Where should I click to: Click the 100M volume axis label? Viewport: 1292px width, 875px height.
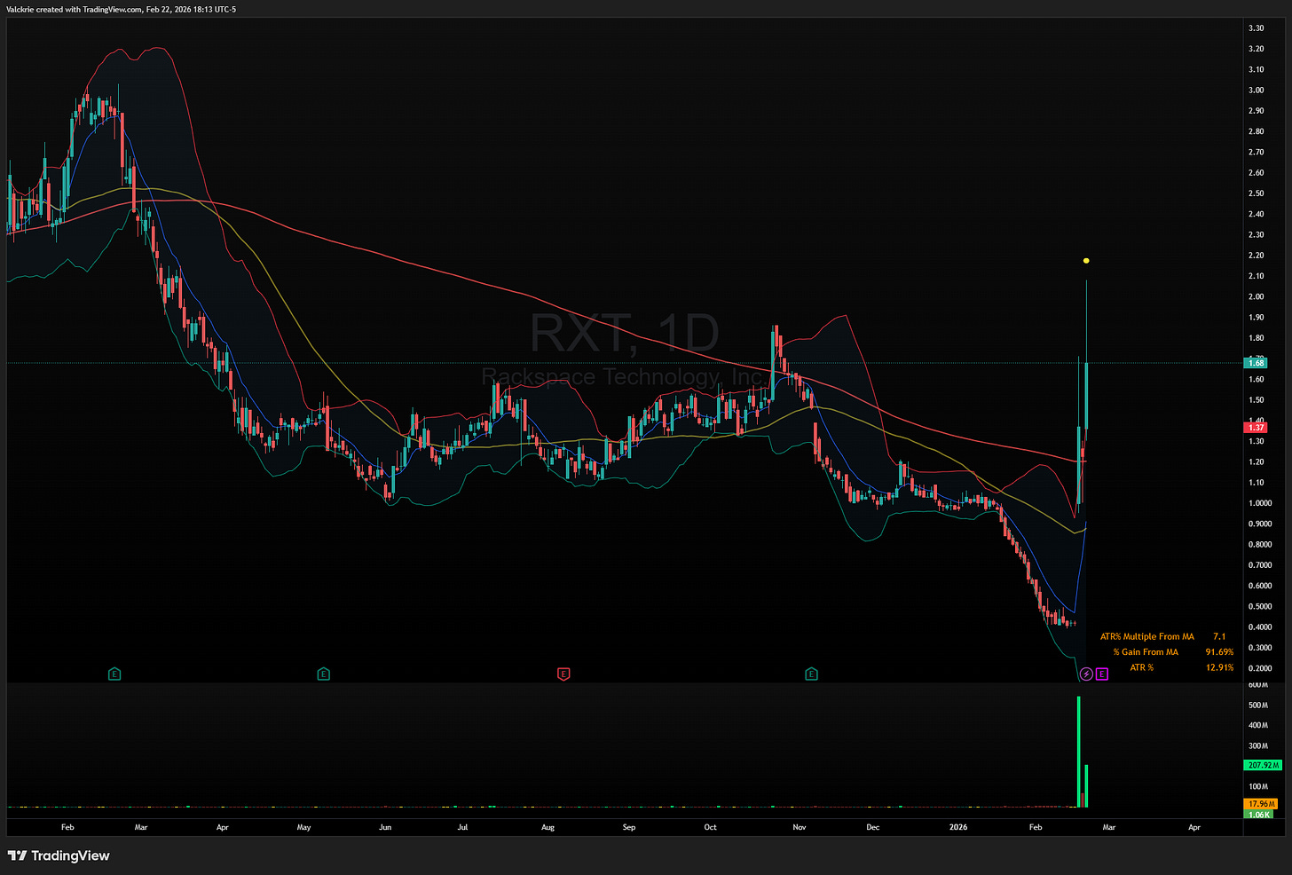[1258, 786]
